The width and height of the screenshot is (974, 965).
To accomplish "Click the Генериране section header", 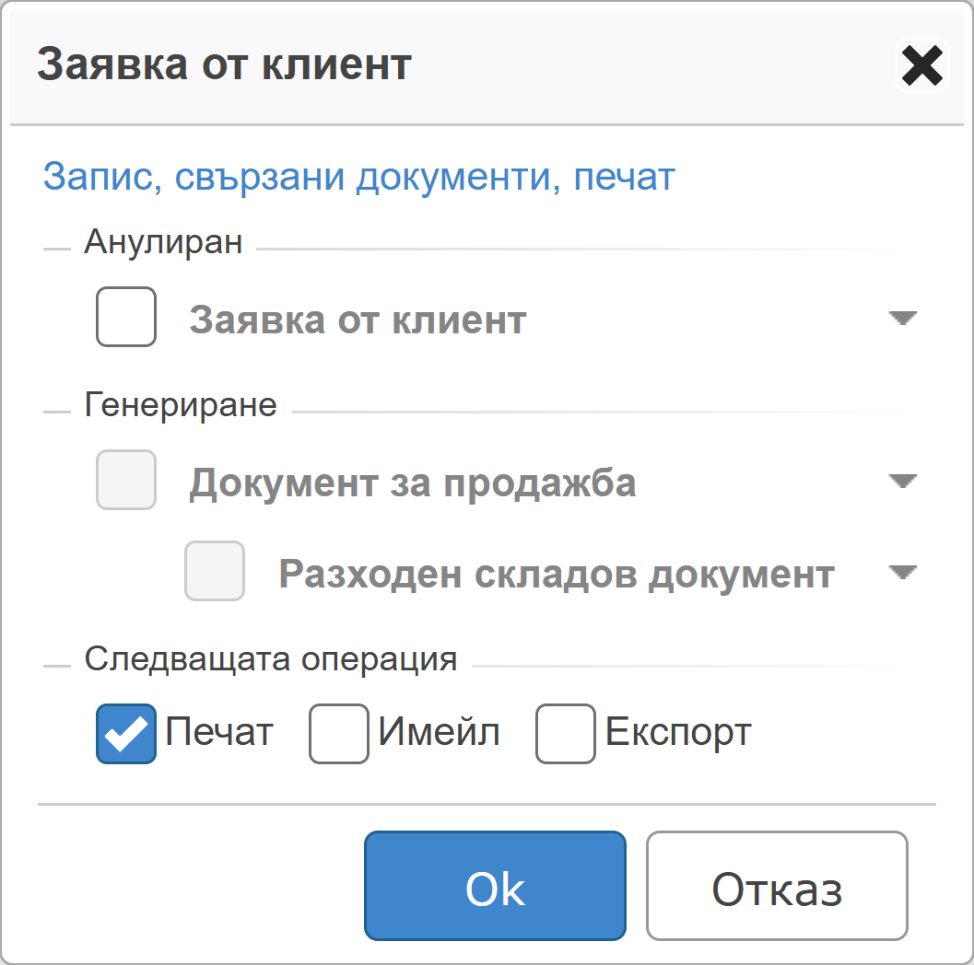I will coord(181,405).
